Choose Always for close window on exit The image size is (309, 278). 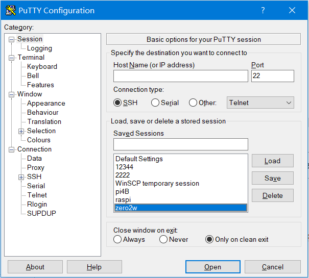click(x=117, y=239)
